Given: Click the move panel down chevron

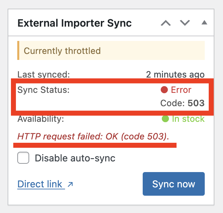Looking at the screenshot, I should [185, 23].
